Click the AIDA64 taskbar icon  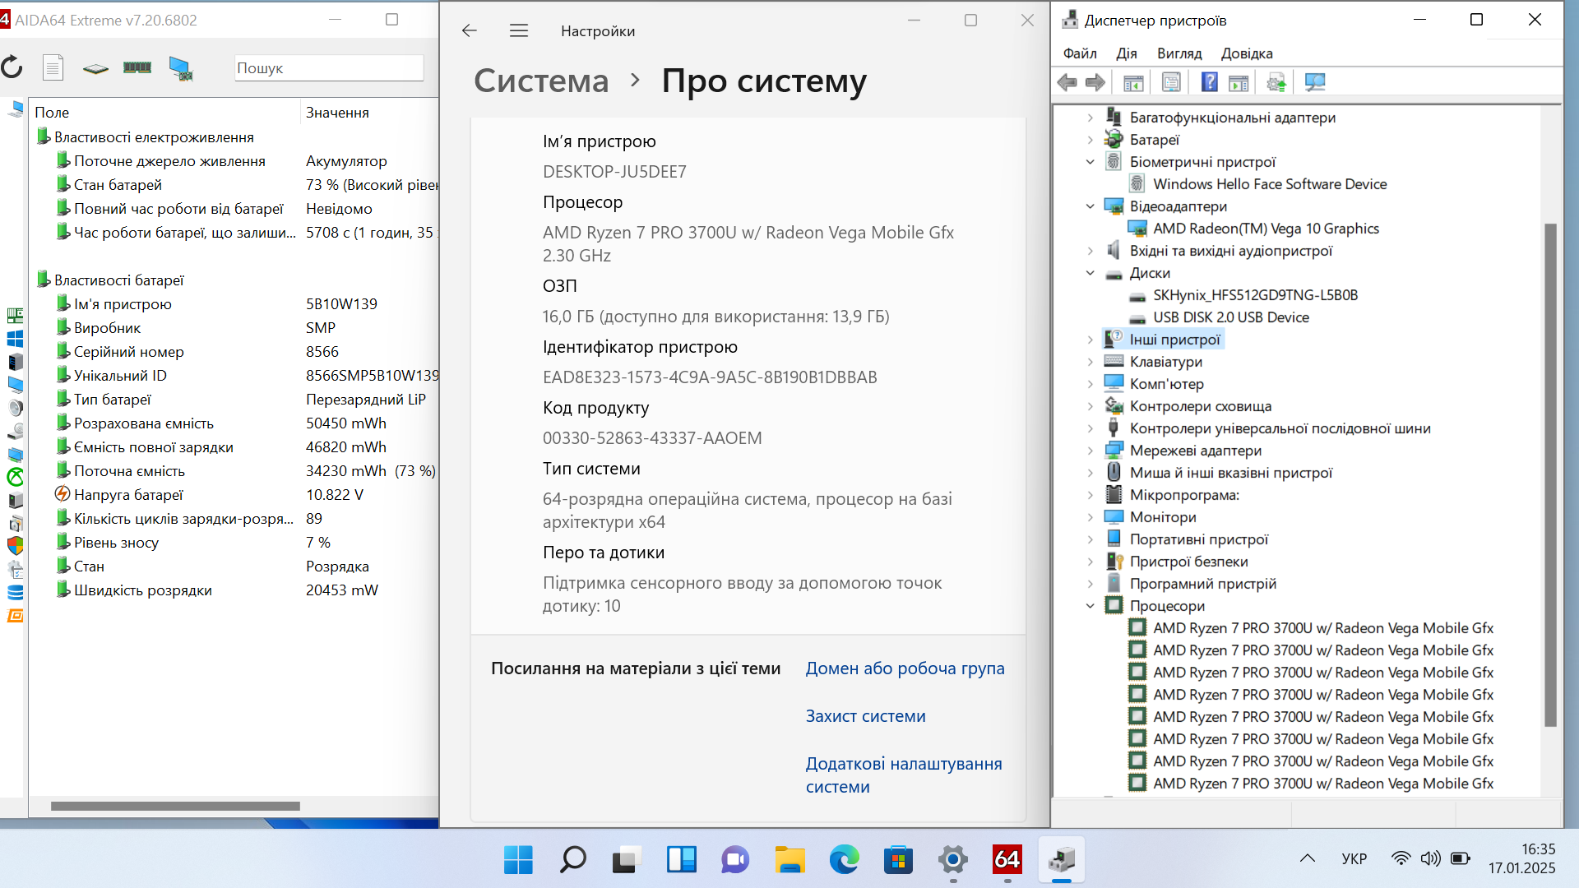coord(1007,860)
